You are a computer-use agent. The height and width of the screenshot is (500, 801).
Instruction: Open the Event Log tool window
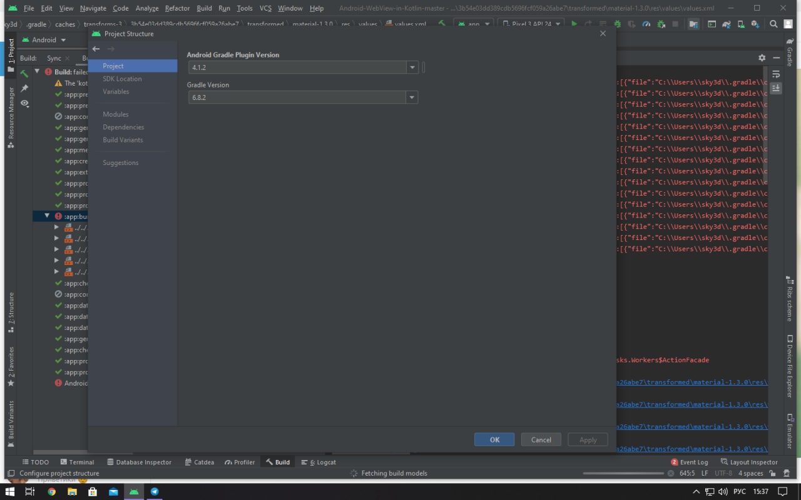pyautogui.click(x=689, y=462)
